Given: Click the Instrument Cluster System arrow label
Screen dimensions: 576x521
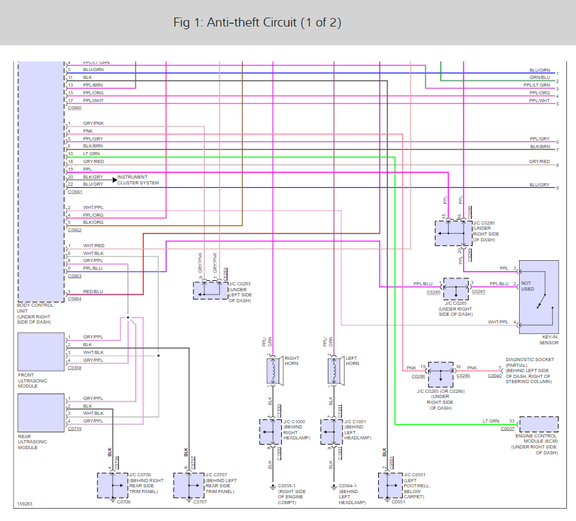Looking at the screenshot, I should point(136,180).
